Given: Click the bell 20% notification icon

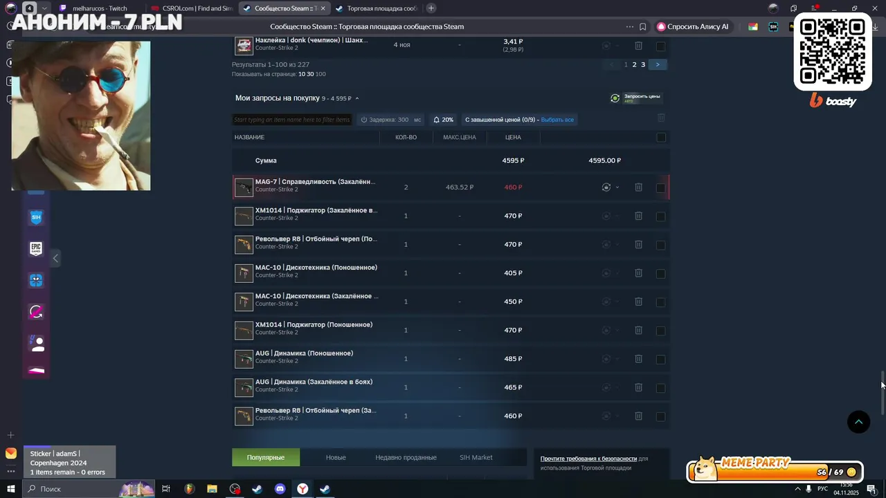Looking at the screenshot, I should point(437,120).
